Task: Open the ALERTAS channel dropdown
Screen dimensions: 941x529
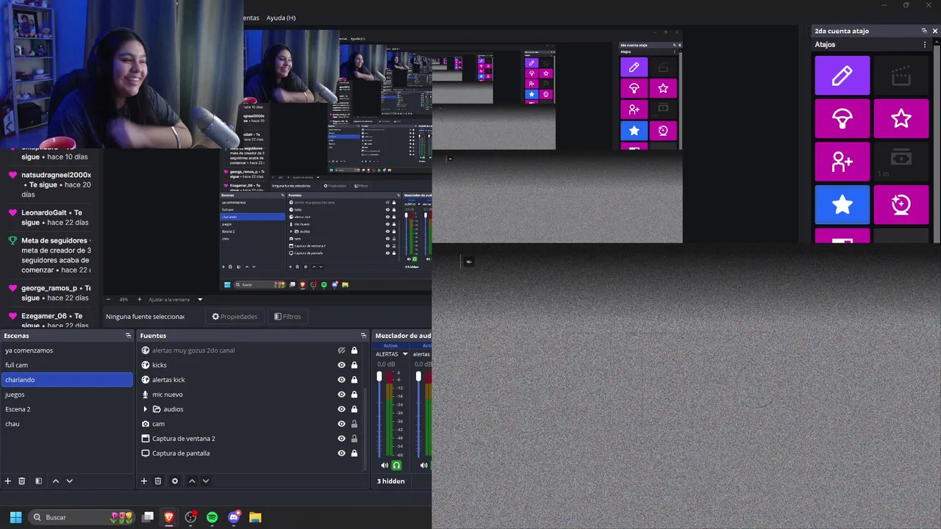Action: click(404, 354)
